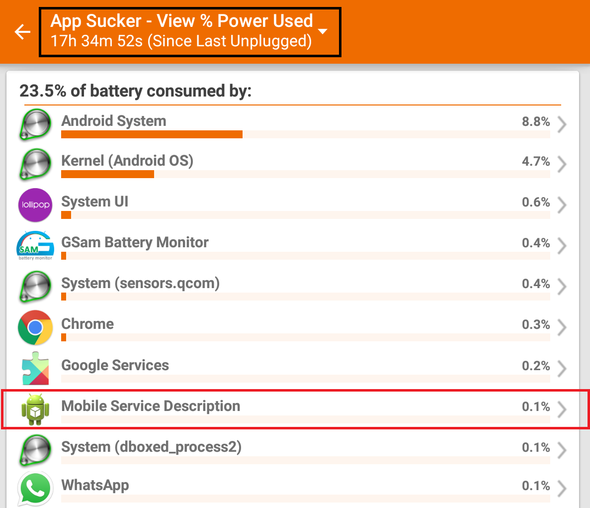The image size is (590, 508).
Task: Open System (dboxed_process2) entry
Action: click(151, 447)
